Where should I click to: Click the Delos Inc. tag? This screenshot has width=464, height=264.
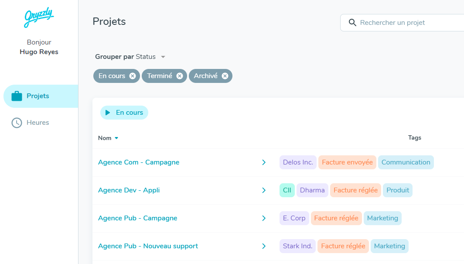298,162
